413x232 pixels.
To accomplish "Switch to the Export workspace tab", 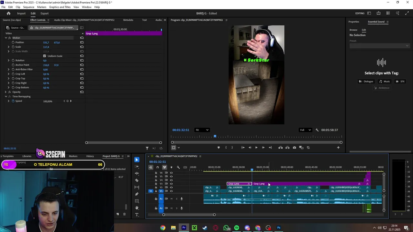I will [x=45, y=13].
